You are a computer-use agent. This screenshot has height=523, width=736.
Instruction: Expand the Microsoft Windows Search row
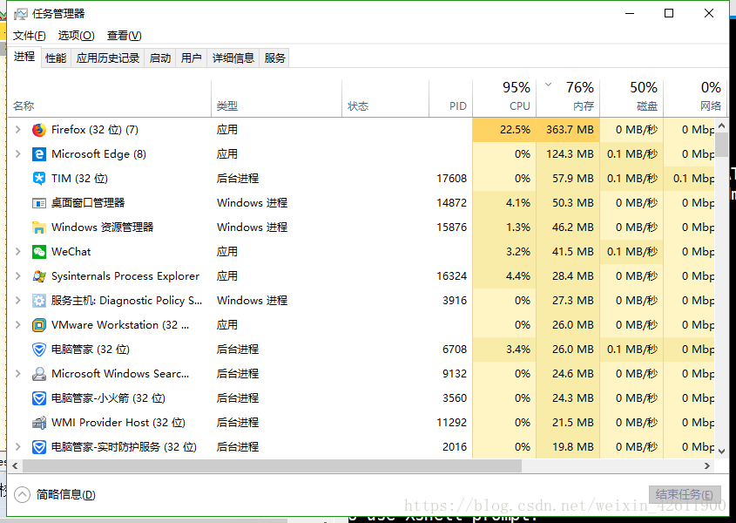point(18,374)
